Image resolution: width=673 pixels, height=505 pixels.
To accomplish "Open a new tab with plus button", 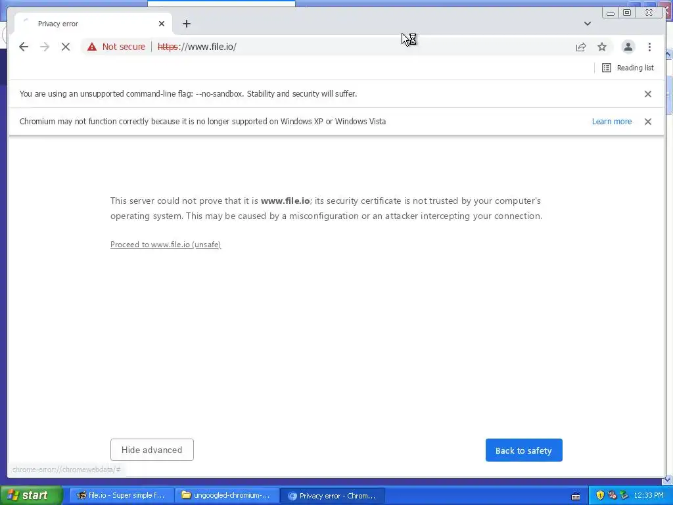I will [186, 24].
